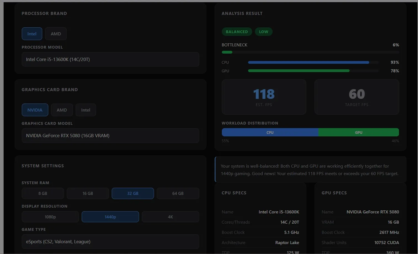Open the Game Type dropdown
The width and height of the screenshot is (418, 254).
click(110, 242)
